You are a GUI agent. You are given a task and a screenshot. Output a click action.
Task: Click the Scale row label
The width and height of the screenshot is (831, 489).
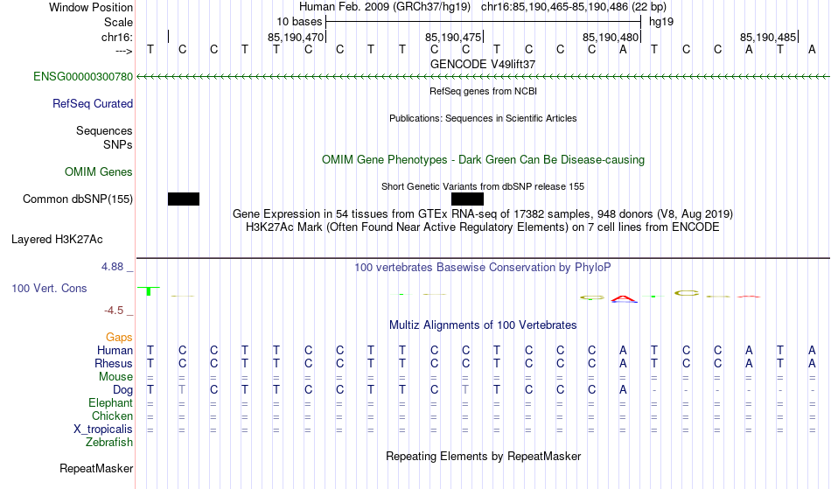coord(119,23)
